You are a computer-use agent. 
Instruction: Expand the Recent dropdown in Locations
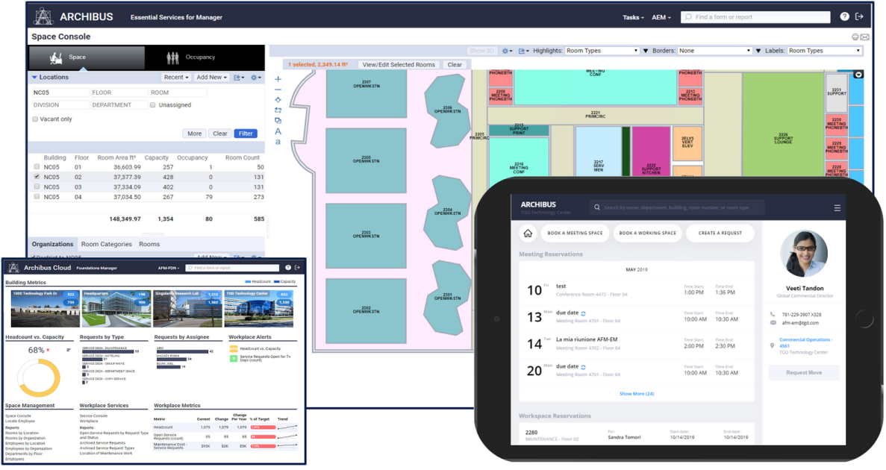click(x=176, y=78)
